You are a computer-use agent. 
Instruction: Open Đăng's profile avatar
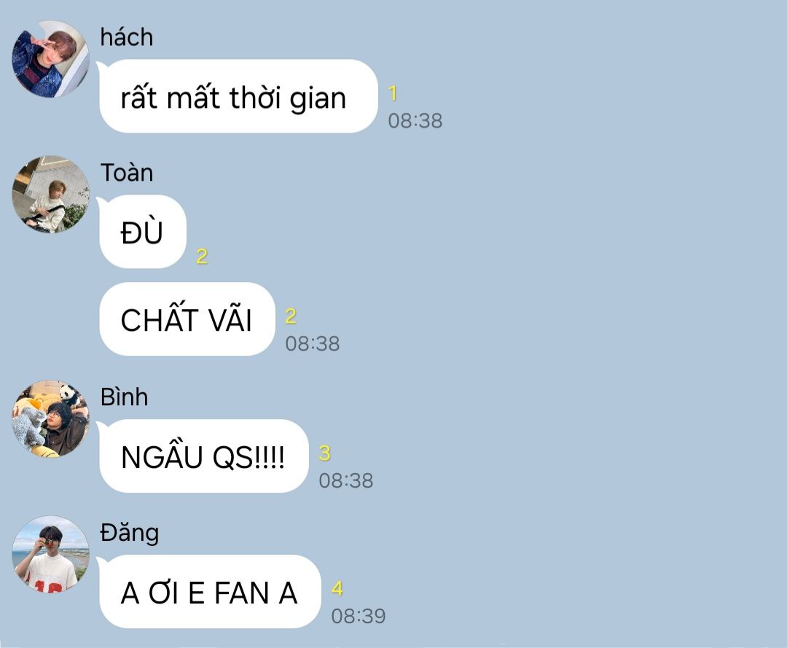point(51,554)
